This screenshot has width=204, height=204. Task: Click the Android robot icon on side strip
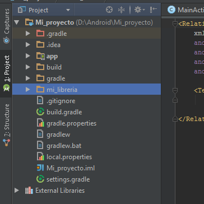point(6,87)
